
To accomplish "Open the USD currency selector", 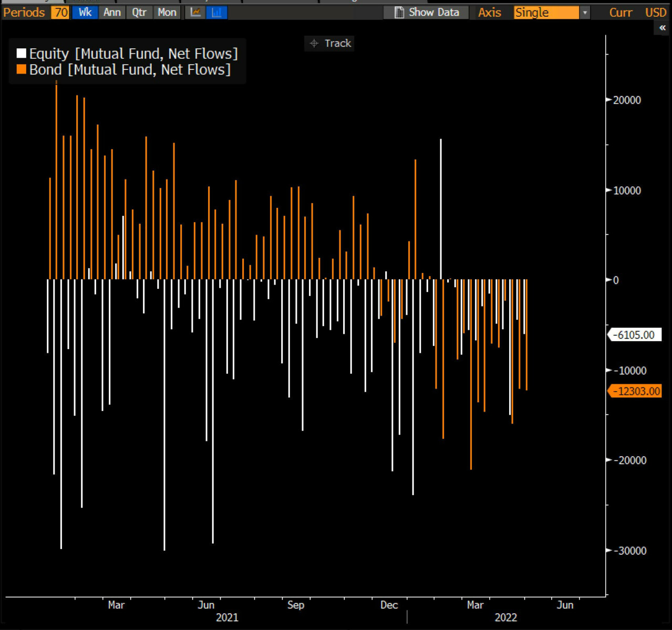I will (655, 13).
